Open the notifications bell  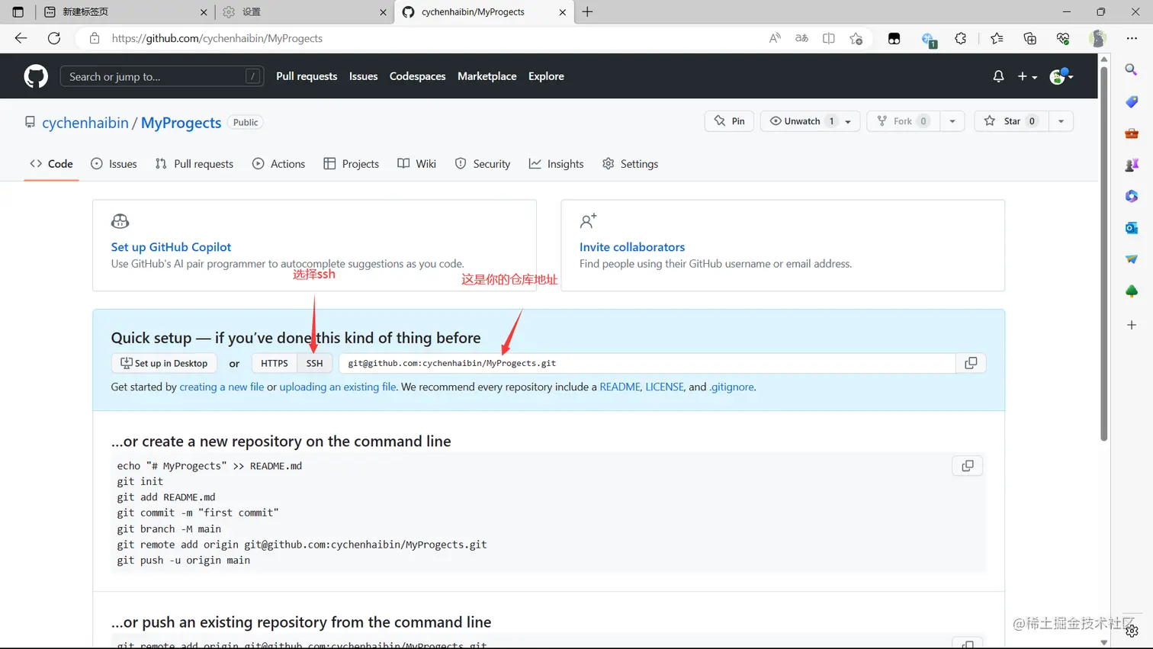coord(998,76)
